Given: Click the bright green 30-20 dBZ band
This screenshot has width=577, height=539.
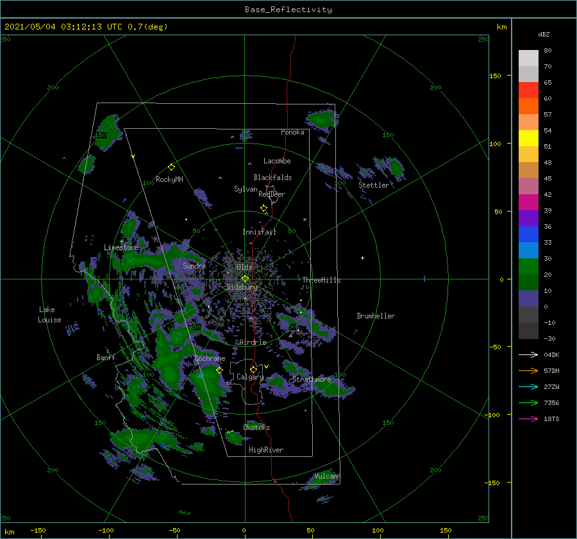Looking at the screenshot, I should click(528, 267).
